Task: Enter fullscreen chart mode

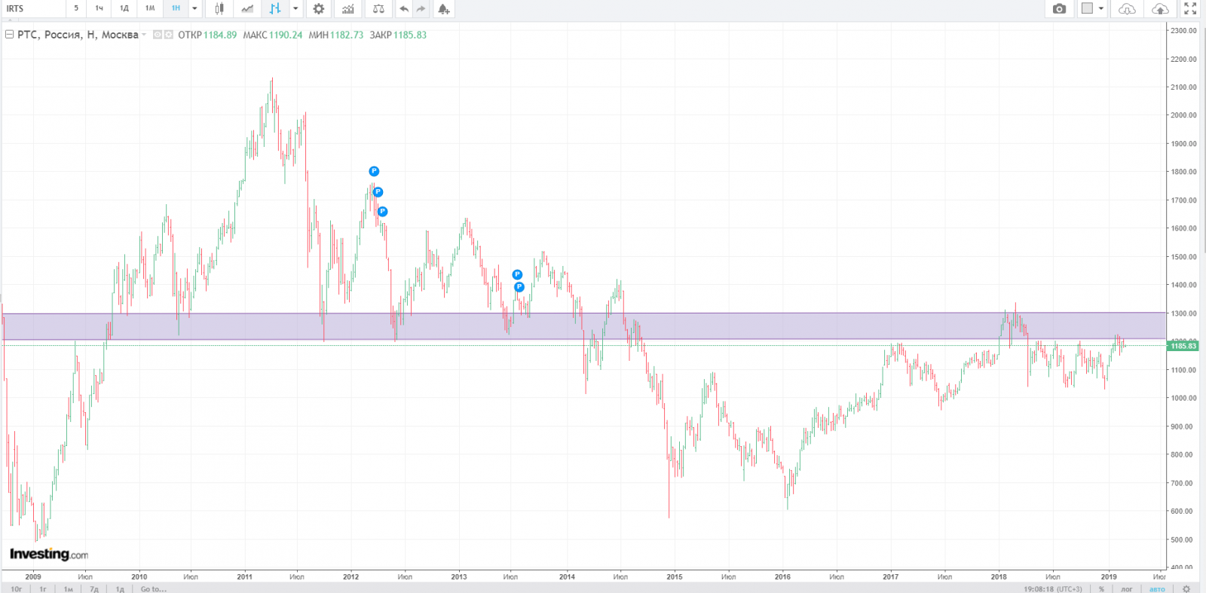Action: tap(1190, 9)
